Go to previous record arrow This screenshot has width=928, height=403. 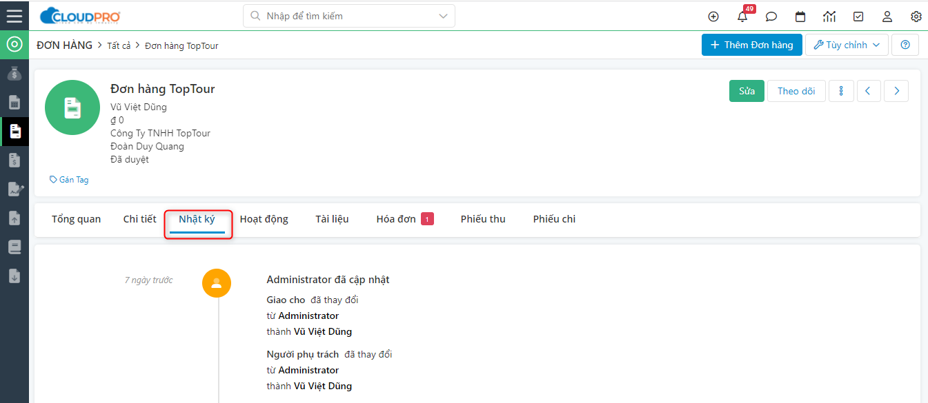(869, 91)
